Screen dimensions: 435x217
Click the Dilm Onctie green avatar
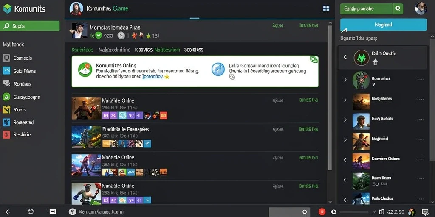pos(361,58)
